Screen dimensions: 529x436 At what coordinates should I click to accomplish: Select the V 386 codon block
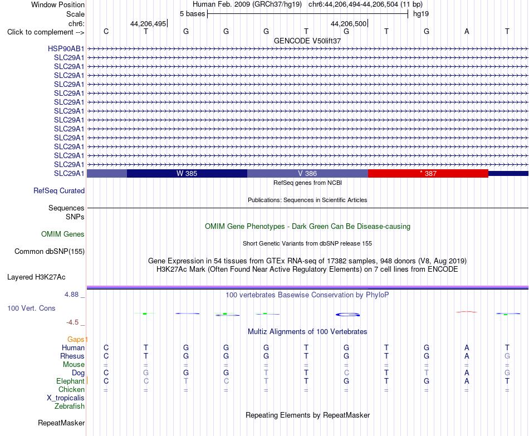click(x=307, y=174)
